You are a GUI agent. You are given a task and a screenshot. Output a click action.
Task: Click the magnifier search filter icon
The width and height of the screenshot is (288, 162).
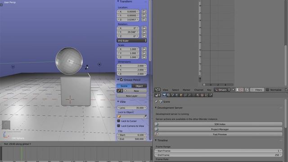(x=247, y=90)
